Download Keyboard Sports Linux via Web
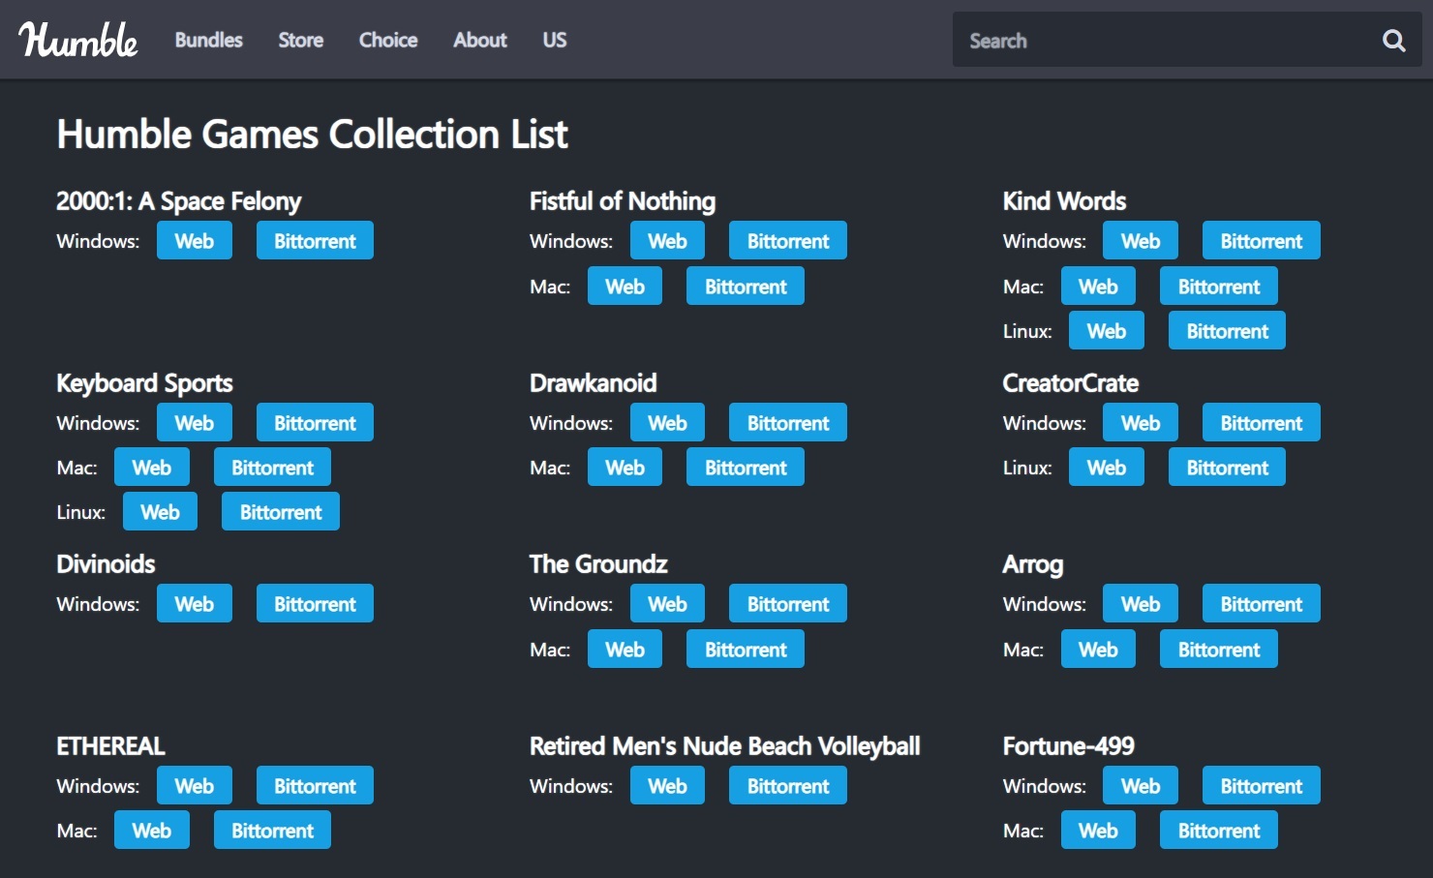 coord(160,512)
